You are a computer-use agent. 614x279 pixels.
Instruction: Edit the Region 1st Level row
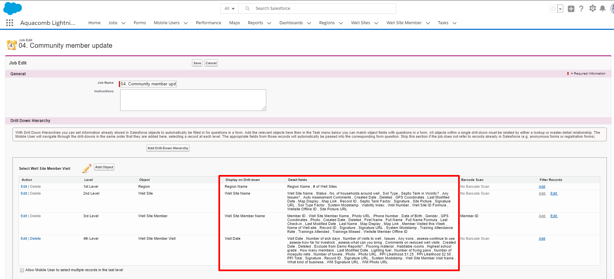(24, 186)
